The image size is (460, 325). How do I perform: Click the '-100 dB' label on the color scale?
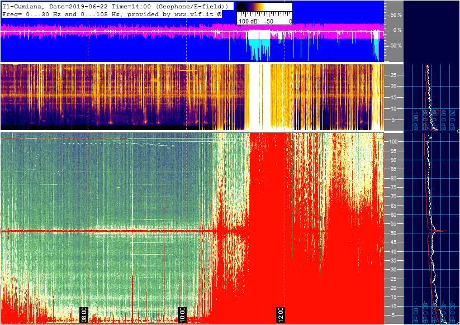246,21
